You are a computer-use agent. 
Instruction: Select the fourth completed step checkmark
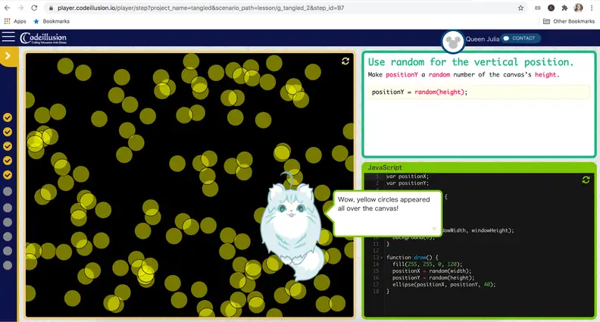(8, 161)
